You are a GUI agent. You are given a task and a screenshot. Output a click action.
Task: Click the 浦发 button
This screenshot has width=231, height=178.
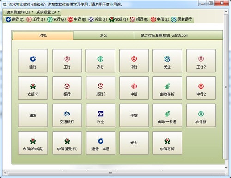click(x=33, y=115)
